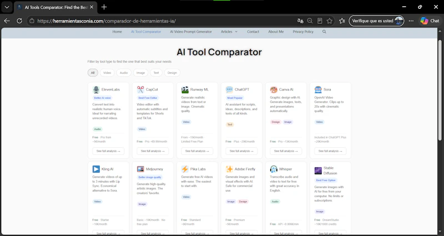
Task: Click the Runway ML clapperboard icon
Action: [x=185, y=89]
